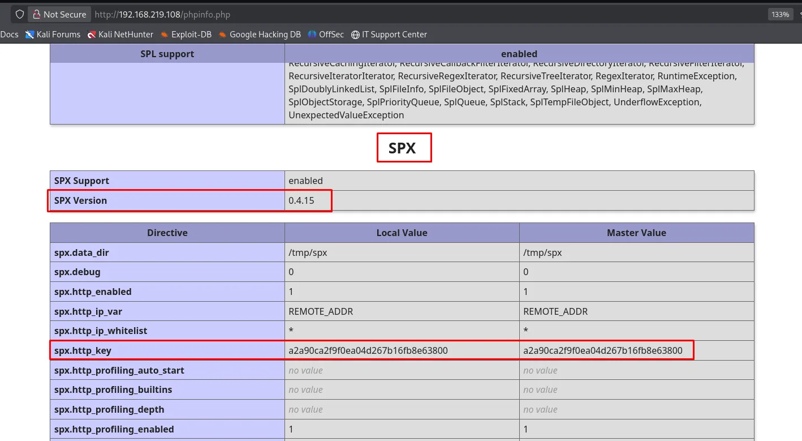Click the spx.http_profiling_builtins directive
Screen dimensions: 802x441
[x=113, y=389]
